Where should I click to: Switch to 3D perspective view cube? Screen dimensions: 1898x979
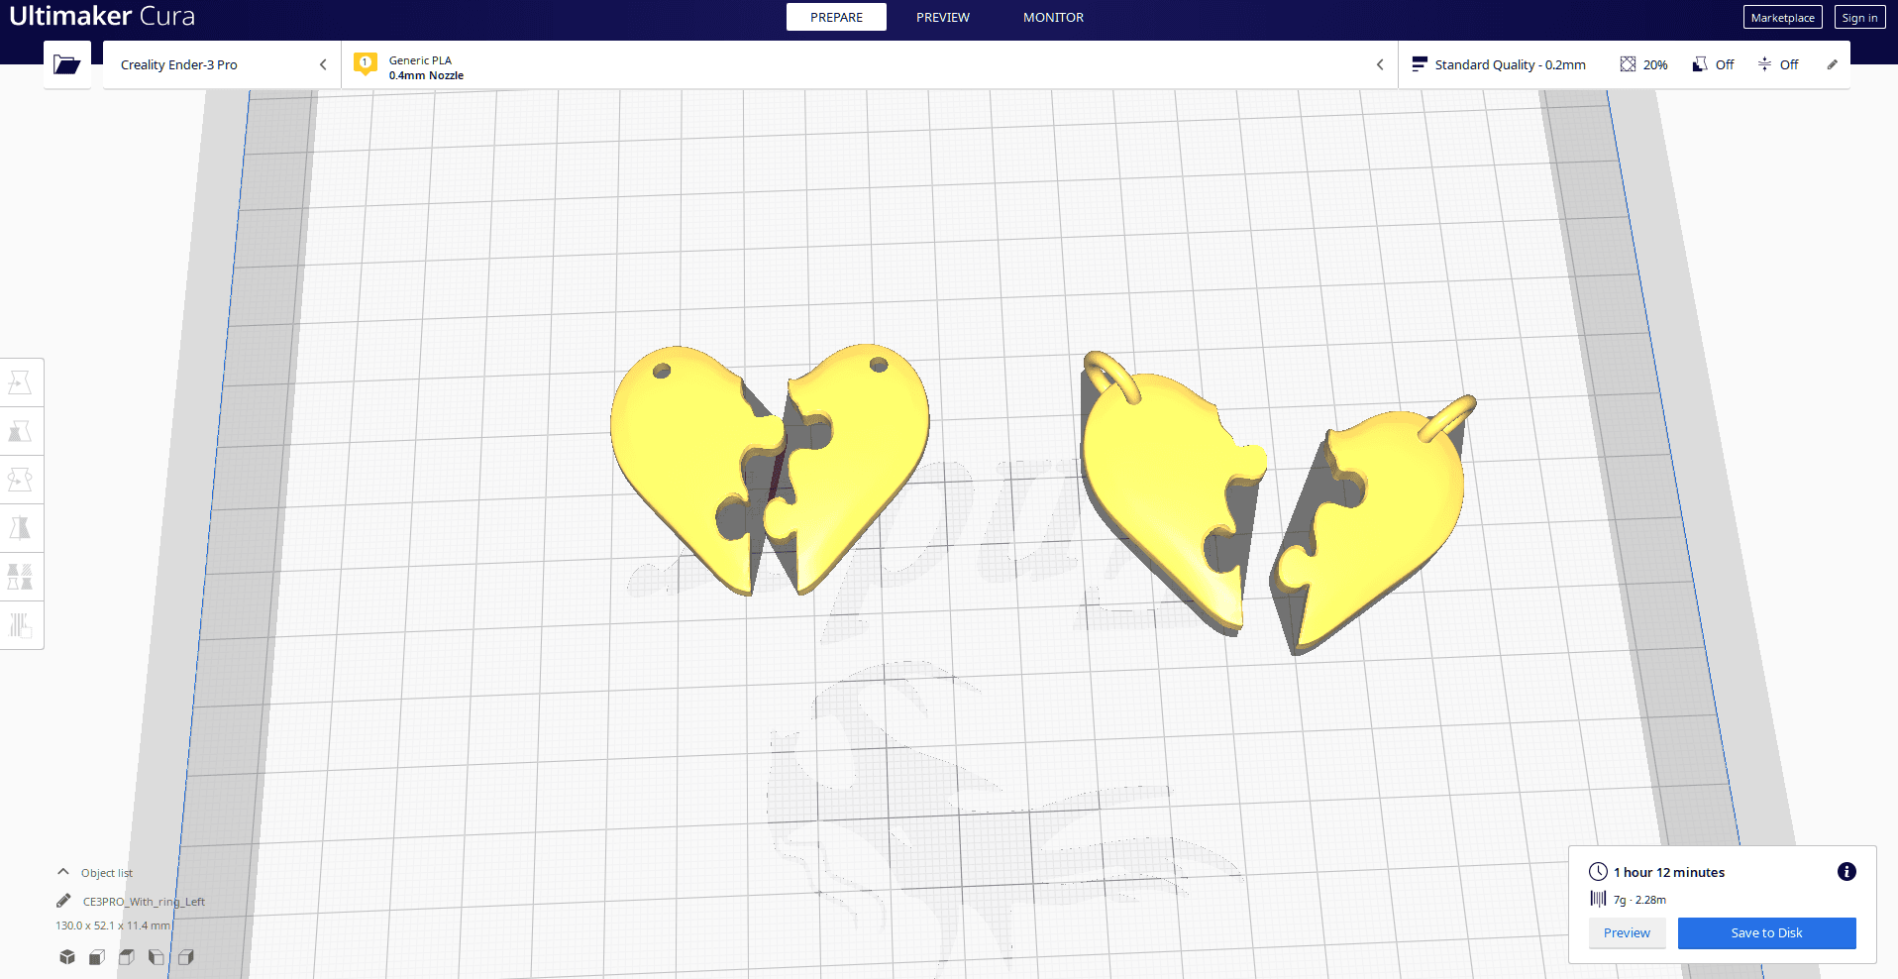coord(67,957)
